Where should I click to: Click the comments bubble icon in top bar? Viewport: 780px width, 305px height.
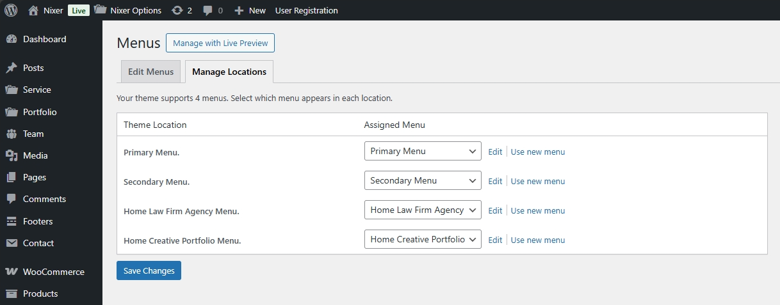tap(208, 10)
